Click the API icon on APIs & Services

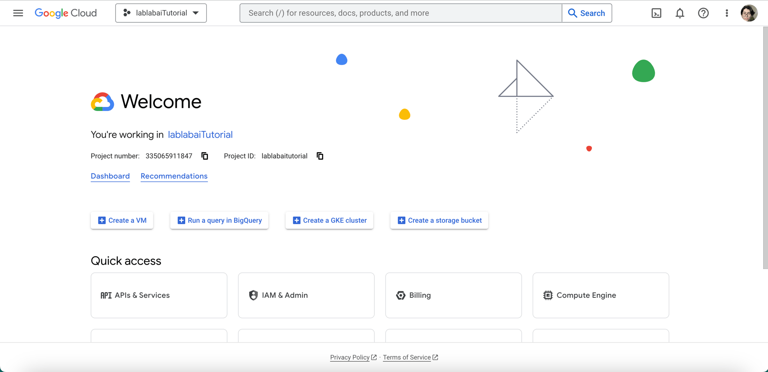(x=106, y=295)
